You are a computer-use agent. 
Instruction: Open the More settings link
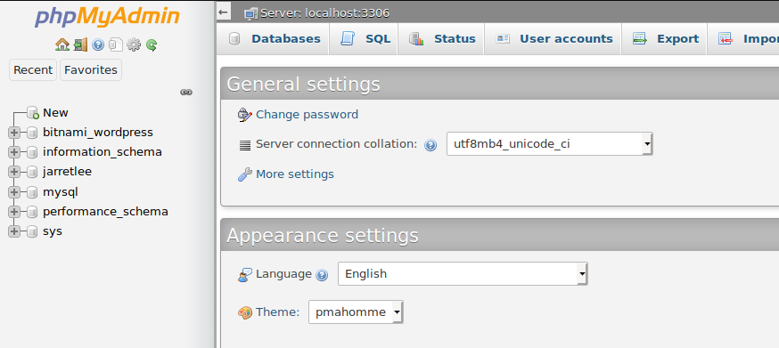click(295, 174)
